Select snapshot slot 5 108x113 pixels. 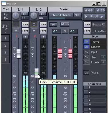[95, 105]
